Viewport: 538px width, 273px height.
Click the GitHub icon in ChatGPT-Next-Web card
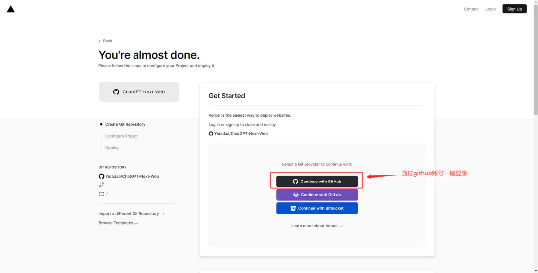click(x=116, y=92)
